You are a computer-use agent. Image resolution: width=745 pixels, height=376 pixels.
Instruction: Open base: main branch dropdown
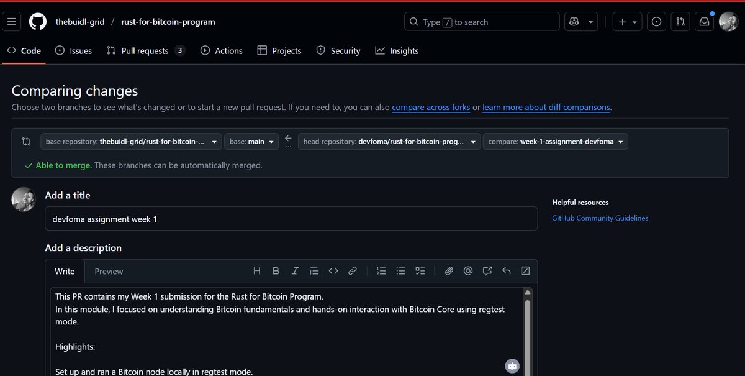pyautogui.click(x=252, y=142)
